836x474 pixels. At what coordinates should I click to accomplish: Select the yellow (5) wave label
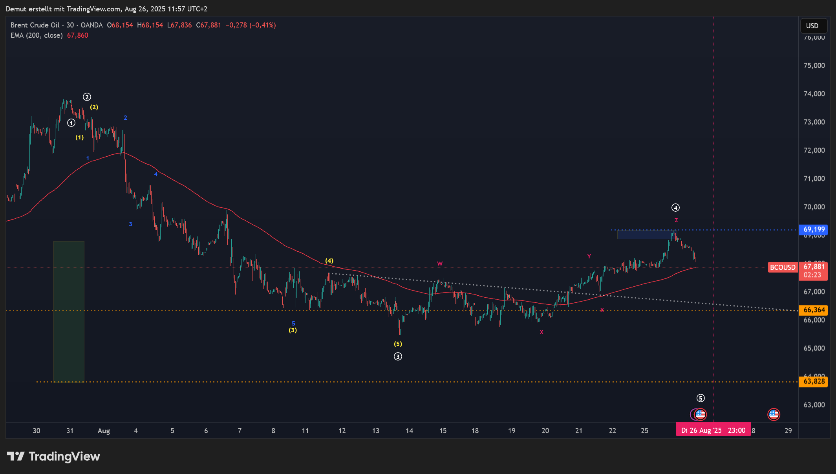[398, 344]
